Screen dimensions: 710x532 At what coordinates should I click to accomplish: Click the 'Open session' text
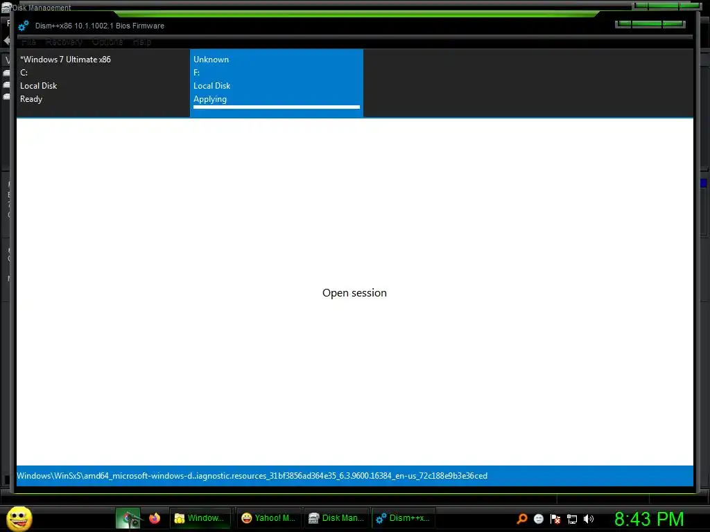coord(354,293)
